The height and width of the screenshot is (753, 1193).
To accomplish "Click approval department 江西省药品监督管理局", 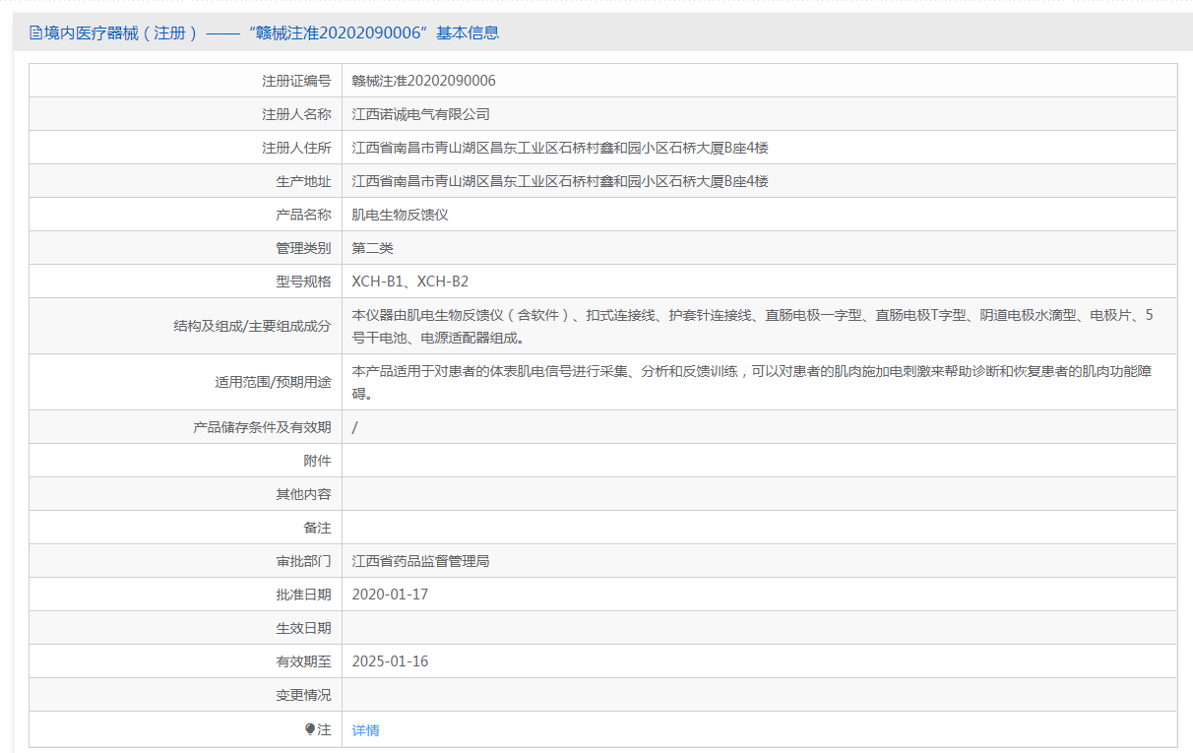I will 420,561.
